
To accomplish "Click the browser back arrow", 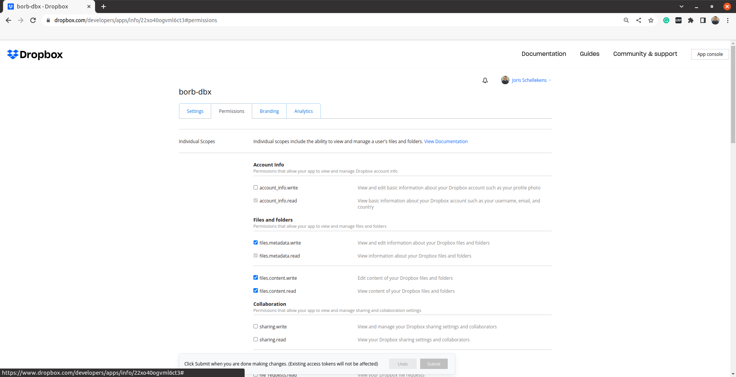I will point(8,20).
